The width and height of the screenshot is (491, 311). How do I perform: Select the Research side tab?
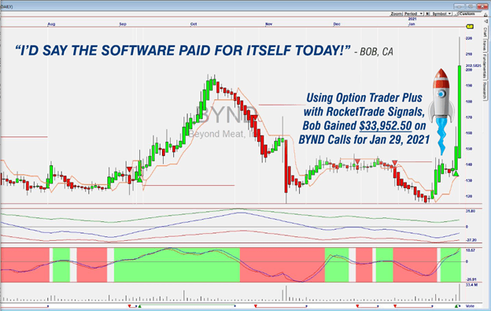(485, 91)
